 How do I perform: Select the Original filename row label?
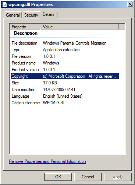click(x=26, y=103)
